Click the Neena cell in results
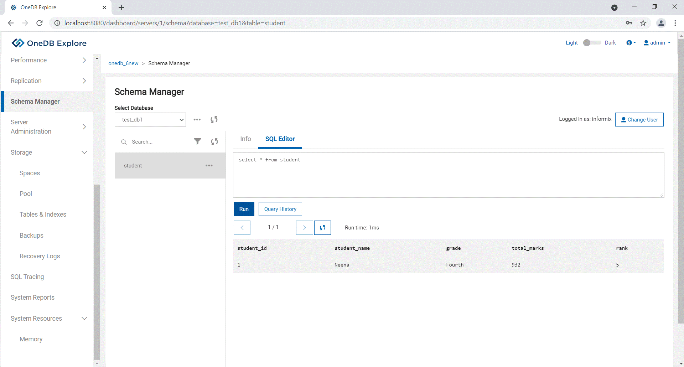The width and height of the screenshot is (684, 367). 342,265
